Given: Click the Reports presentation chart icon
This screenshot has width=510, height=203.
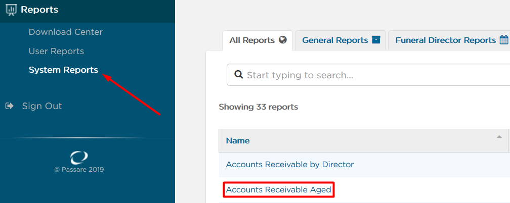Looking at the screenshot, I should click(x=11, y=10).
